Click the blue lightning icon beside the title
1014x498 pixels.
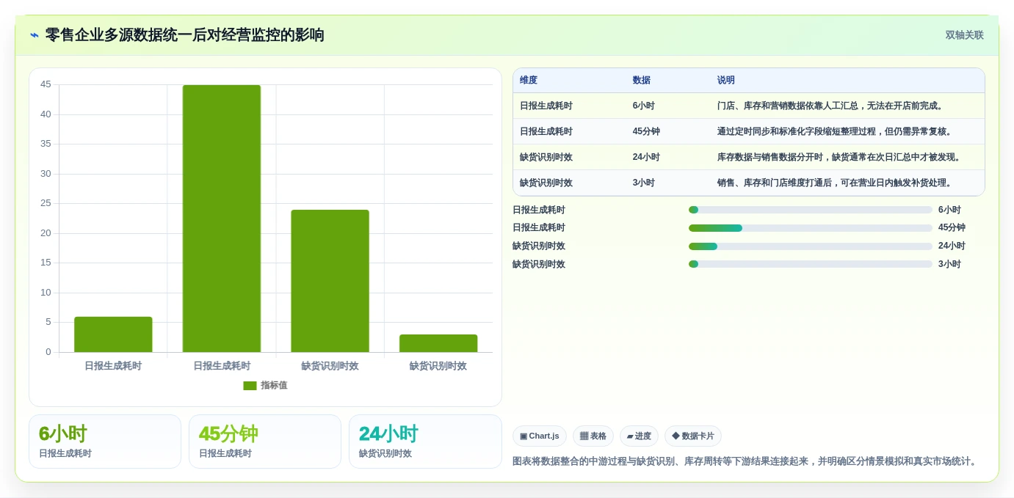pyautogui.click(x=35, y=35)
